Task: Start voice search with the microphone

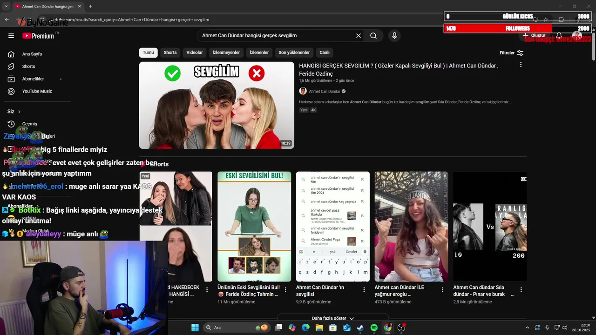Action: tap(394, 36)
